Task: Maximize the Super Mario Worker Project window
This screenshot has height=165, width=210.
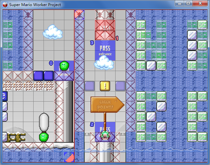Action: pos(188,3)
